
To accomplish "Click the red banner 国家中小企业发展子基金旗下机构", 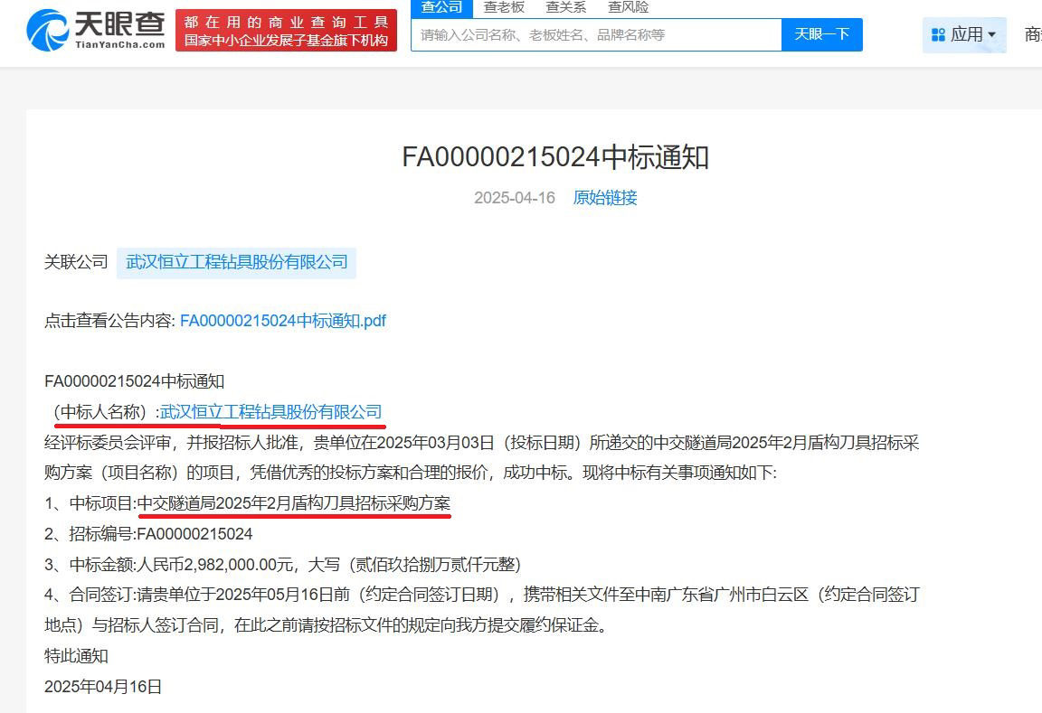I will click(287, 31).
